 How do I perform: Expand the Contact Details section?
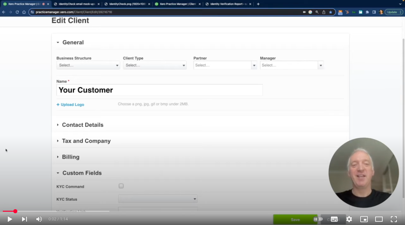tap(80, 125)
